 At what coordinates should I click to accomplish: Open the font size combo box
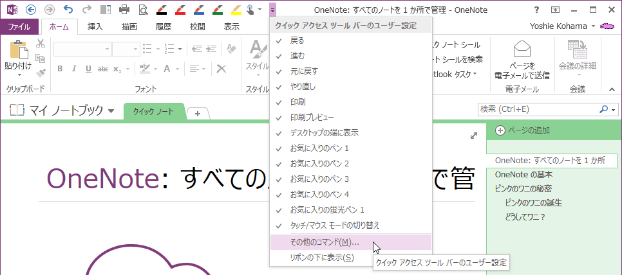(x=125, y=49)
